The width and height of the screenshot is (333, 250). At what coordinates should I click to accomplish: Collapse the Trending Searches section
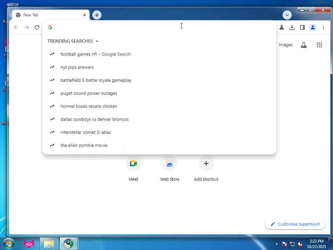(x=97, y=41)
